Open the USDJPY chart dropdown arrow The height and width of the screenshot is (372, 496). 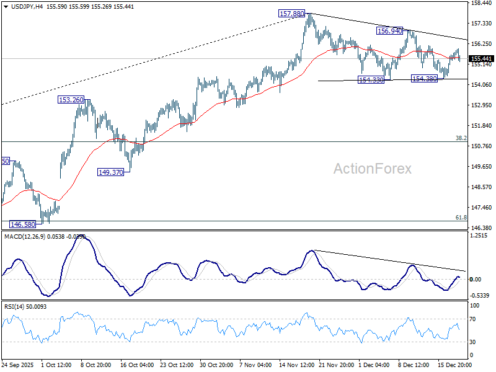click(x=6, y=7)
